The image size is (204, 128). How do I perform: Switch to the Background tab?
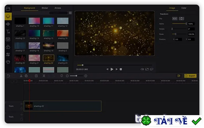(x=29, y=8)
